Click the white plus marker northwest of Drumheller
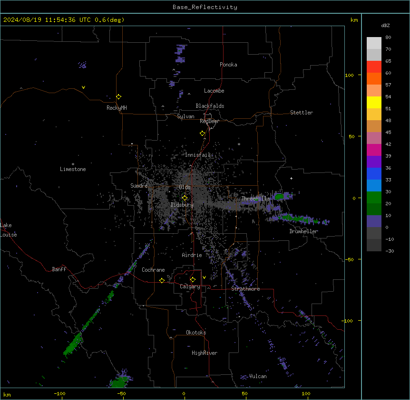This screenshot has height=400, width=410. click(291, 178)
